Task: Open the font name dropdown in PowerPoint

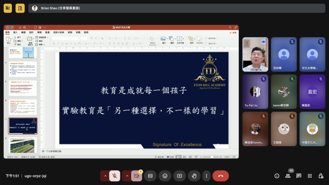Action: click(x=78, y=39)
